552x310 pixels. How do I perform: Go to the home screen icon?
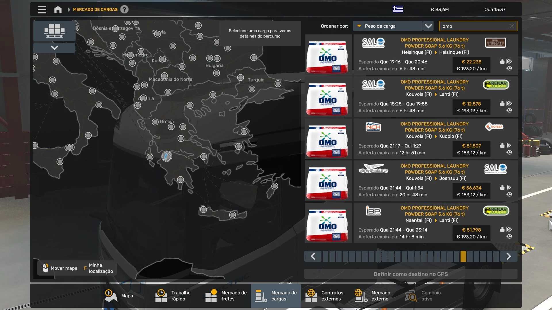pyautogui.click(x=58, y=9)
